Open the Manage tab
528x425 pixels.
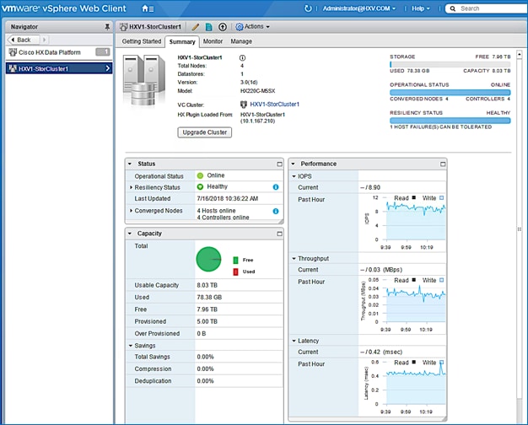point(241,41)
